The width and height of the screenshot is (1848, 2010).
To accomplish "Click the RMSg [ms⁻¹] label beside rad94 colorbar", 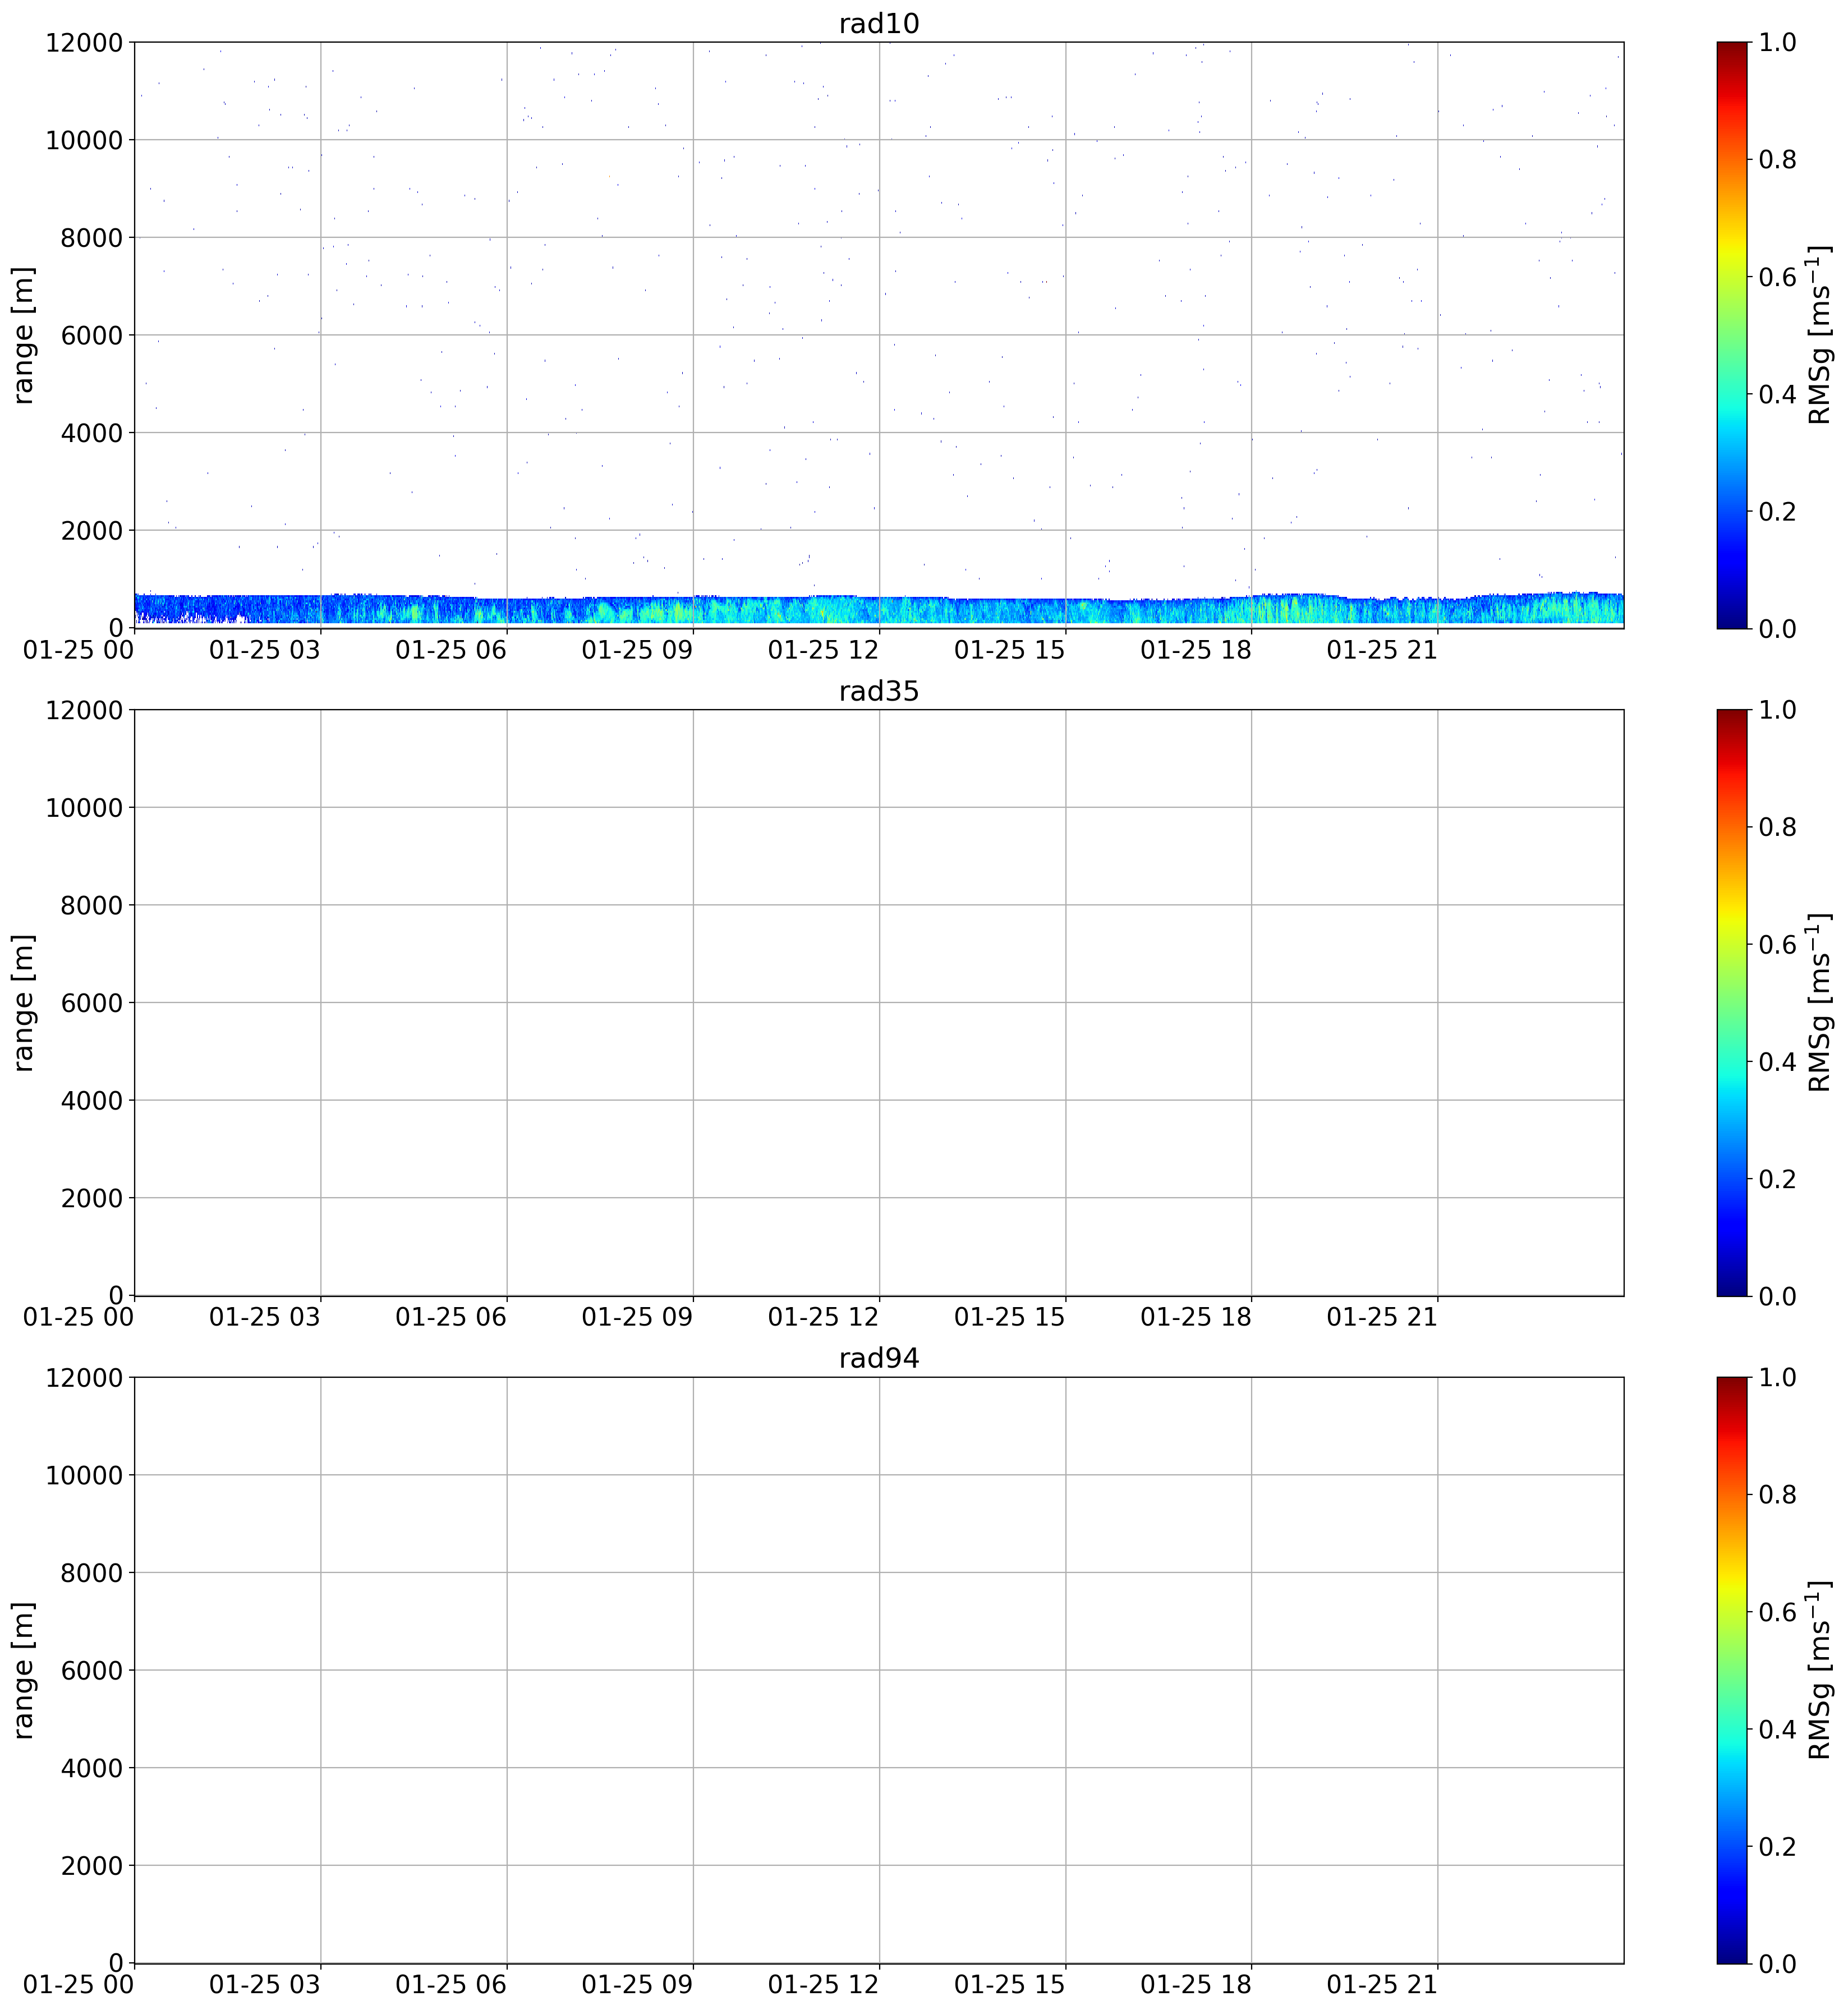I will click(x=1820, y=1670).
